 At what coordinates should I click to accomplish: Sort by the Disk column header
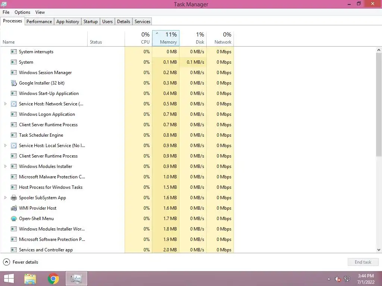click(x=193, y=39)
